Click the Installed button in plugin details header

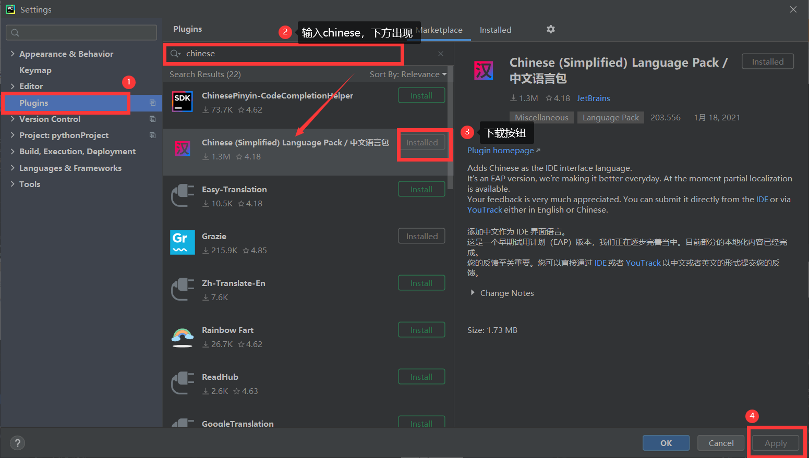click(768, 61)
